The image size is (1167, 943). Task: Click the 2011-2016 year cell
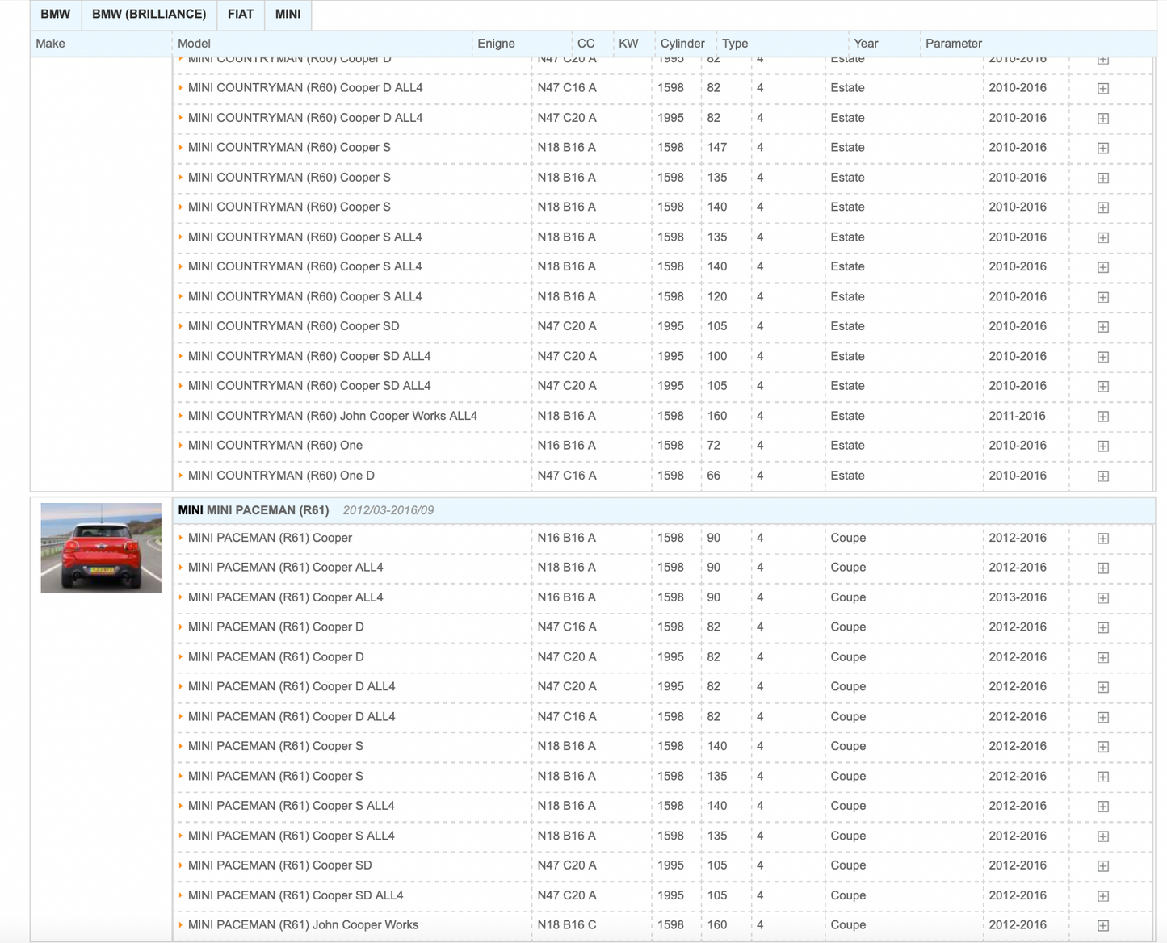[x=1018, y=416]
